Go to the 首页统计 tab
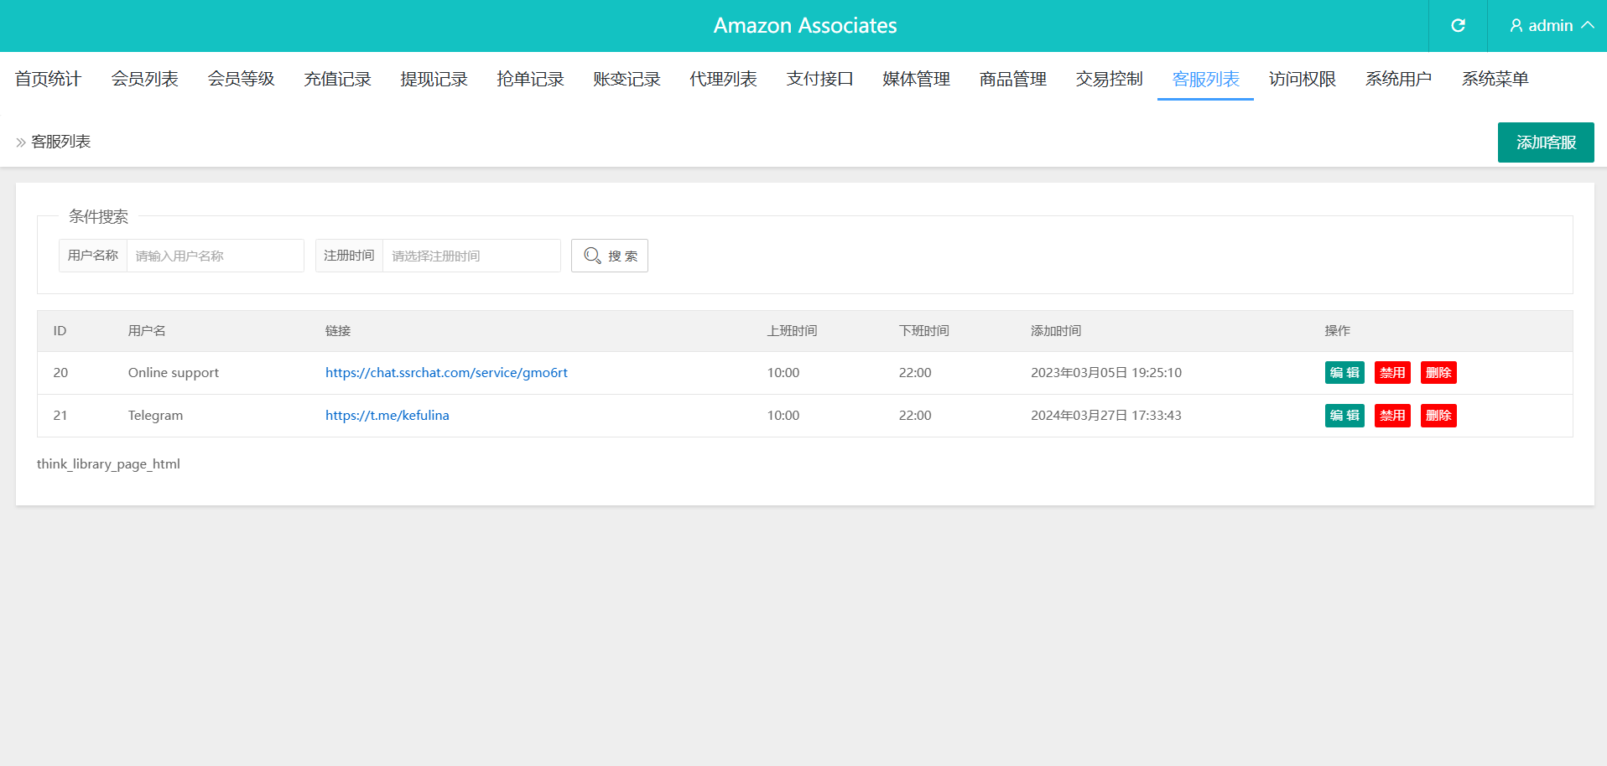Image resolution: width=1607 pixels, height=766 pixels. [x=48, y=79]
